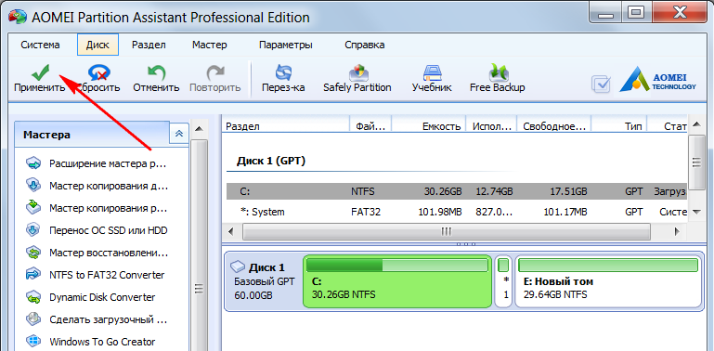Select the small * system partition block
The height and width of the screenshot is (351, 714).
(x=503, y=280)
